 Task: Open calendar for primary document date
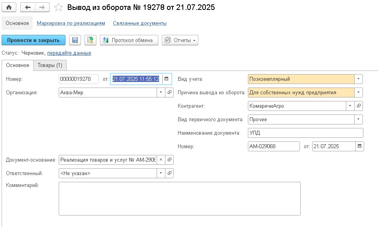point(359,146)
